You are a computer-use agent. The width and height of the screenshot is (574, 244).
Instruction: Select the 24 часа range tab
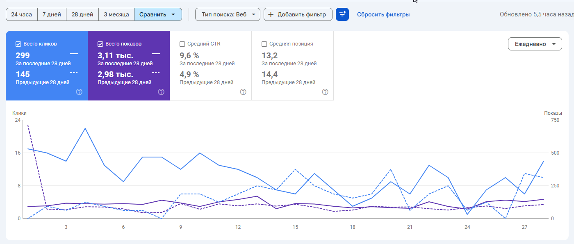21,14
